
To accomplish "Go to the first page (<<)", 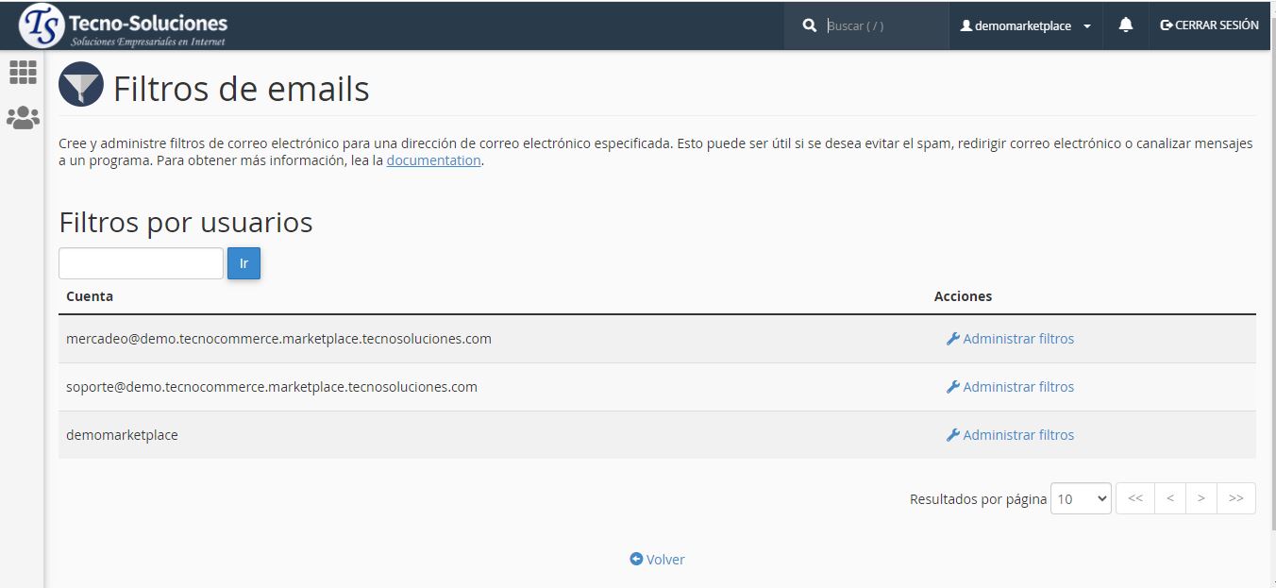I will point(1135,498).
